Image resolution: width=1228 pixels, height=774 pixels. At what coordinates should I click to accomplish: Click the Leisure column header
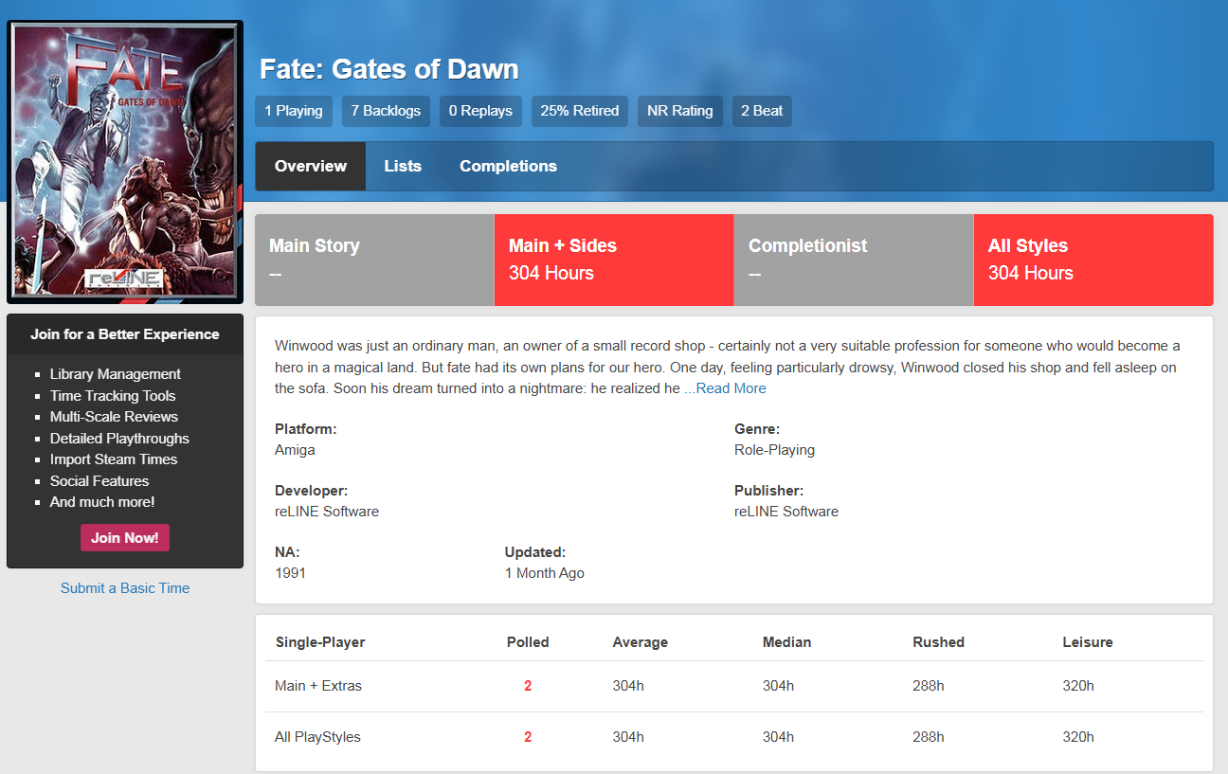1088,642
